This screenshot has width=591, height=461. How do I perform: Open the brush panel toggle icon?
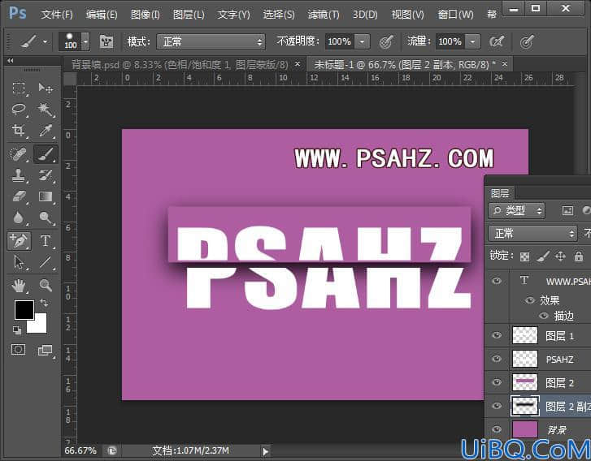[x=106, y=41]
